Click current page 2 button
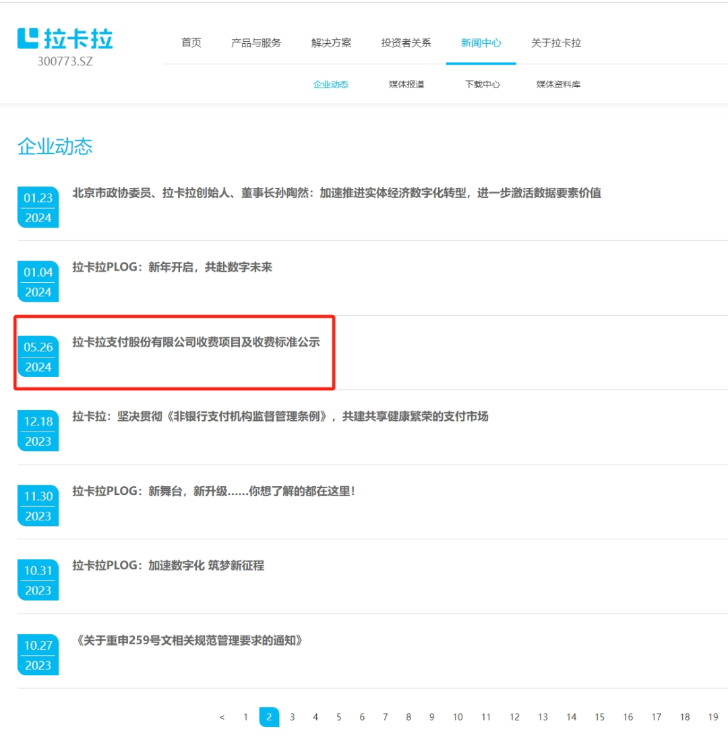The width and height of the screenshot is (728, 744). pyautogui.click(x=269, y=717)
